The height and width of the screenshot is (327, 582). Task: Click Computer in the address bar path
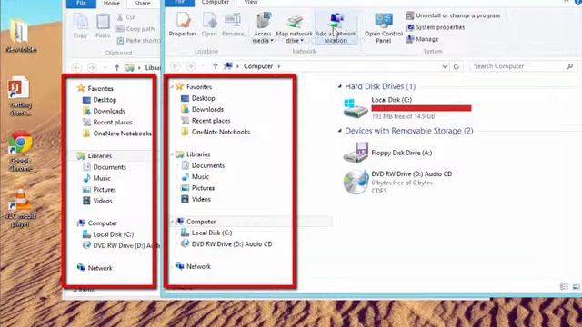pos(258,66)
